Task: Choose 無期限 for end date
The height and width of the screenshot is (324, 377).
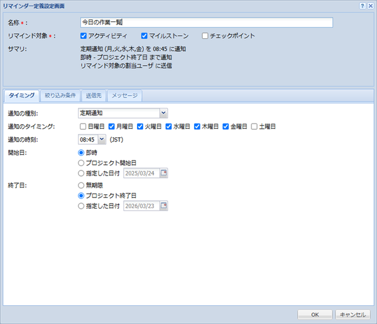Action: (x=81, y=185)
